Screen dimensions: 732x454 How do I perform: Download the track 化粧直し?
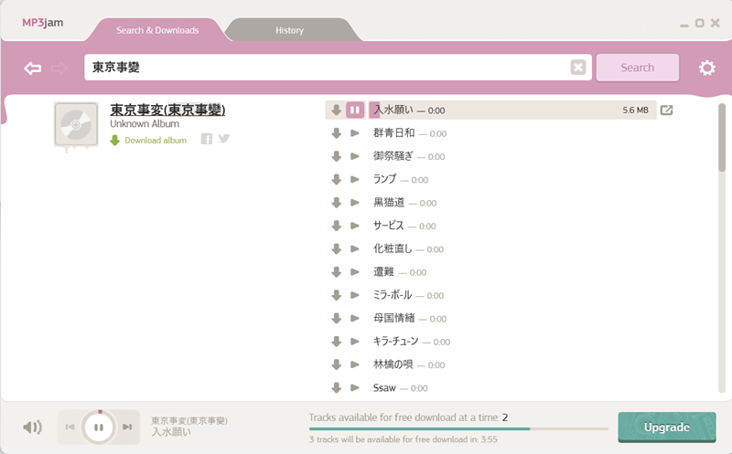coord(336,249)
